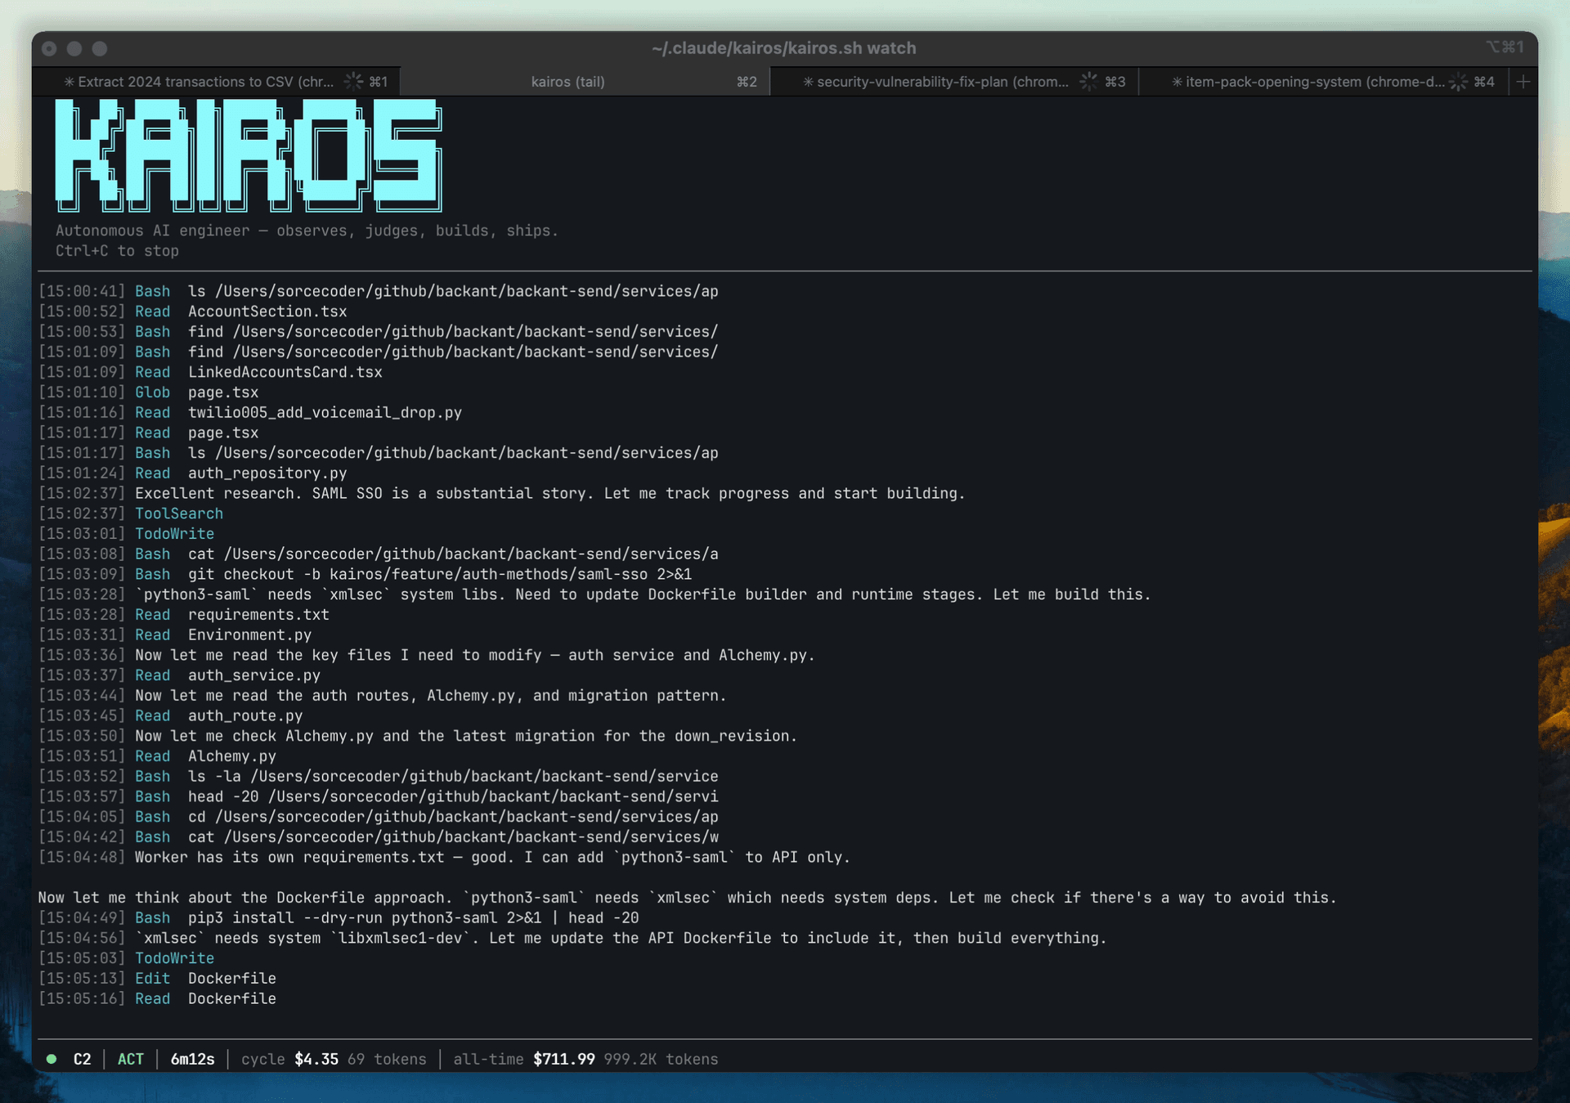Click the Glob page.tsx entry
The height and width of the screenshot is (1103, 1570).
(x=196, y=392)
